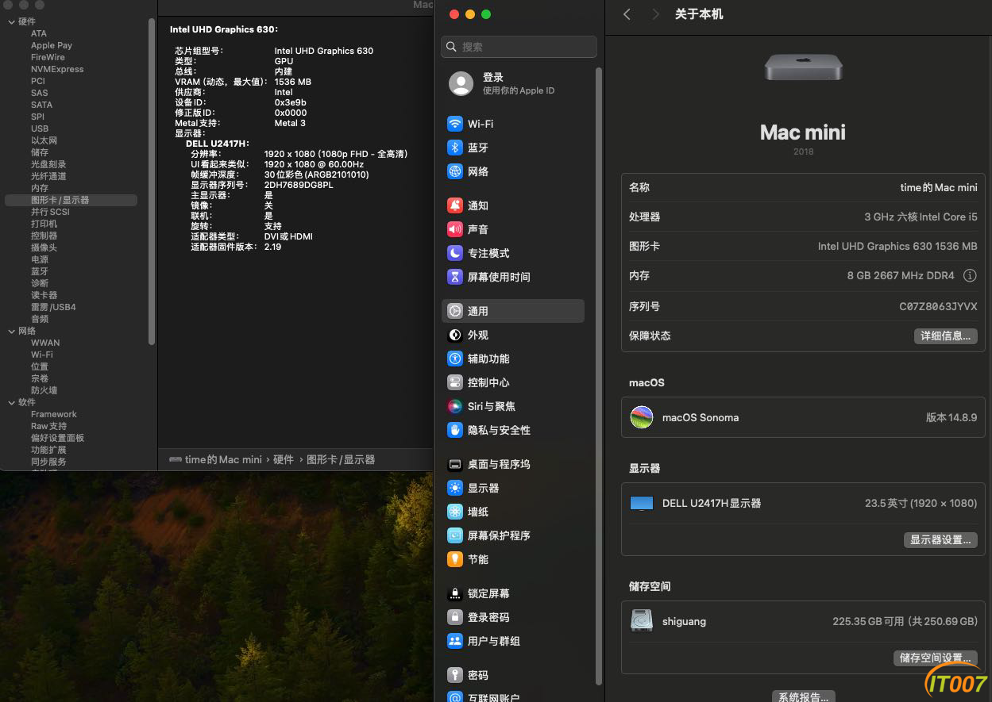Click the Mac mini device image
992x702 pixels.
pyautogui.click(x=804, y=67)
